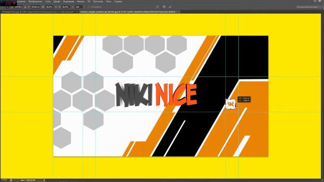
Task: Expand the status bar info arrow
Action: [x=44, y=180]
